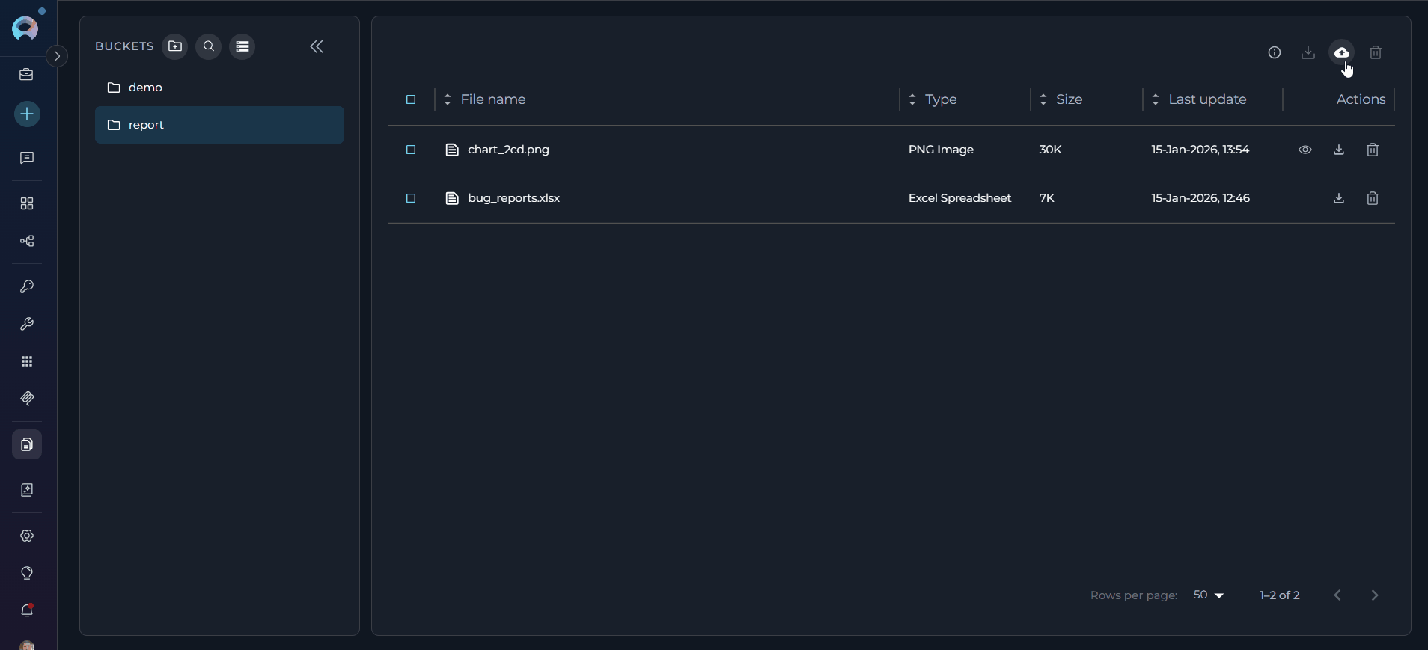1428x650 pixels.
Task: Select the demo bucket
Action: (145, 88)
